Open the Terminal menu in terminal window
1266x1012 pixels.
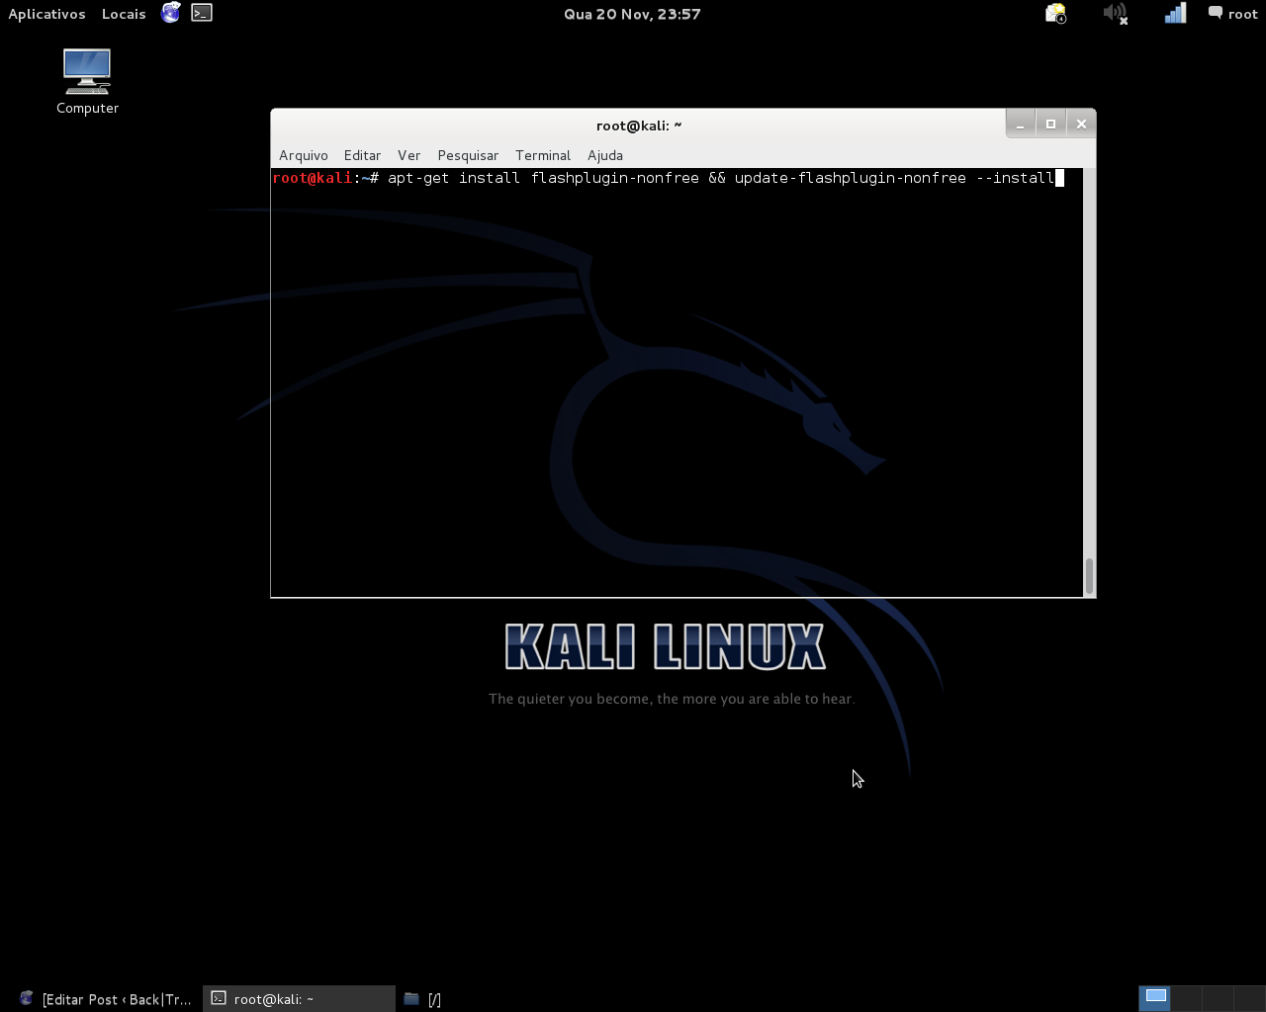543,155
